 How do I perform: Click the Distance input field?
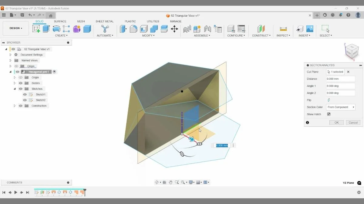tap(340, 79)
